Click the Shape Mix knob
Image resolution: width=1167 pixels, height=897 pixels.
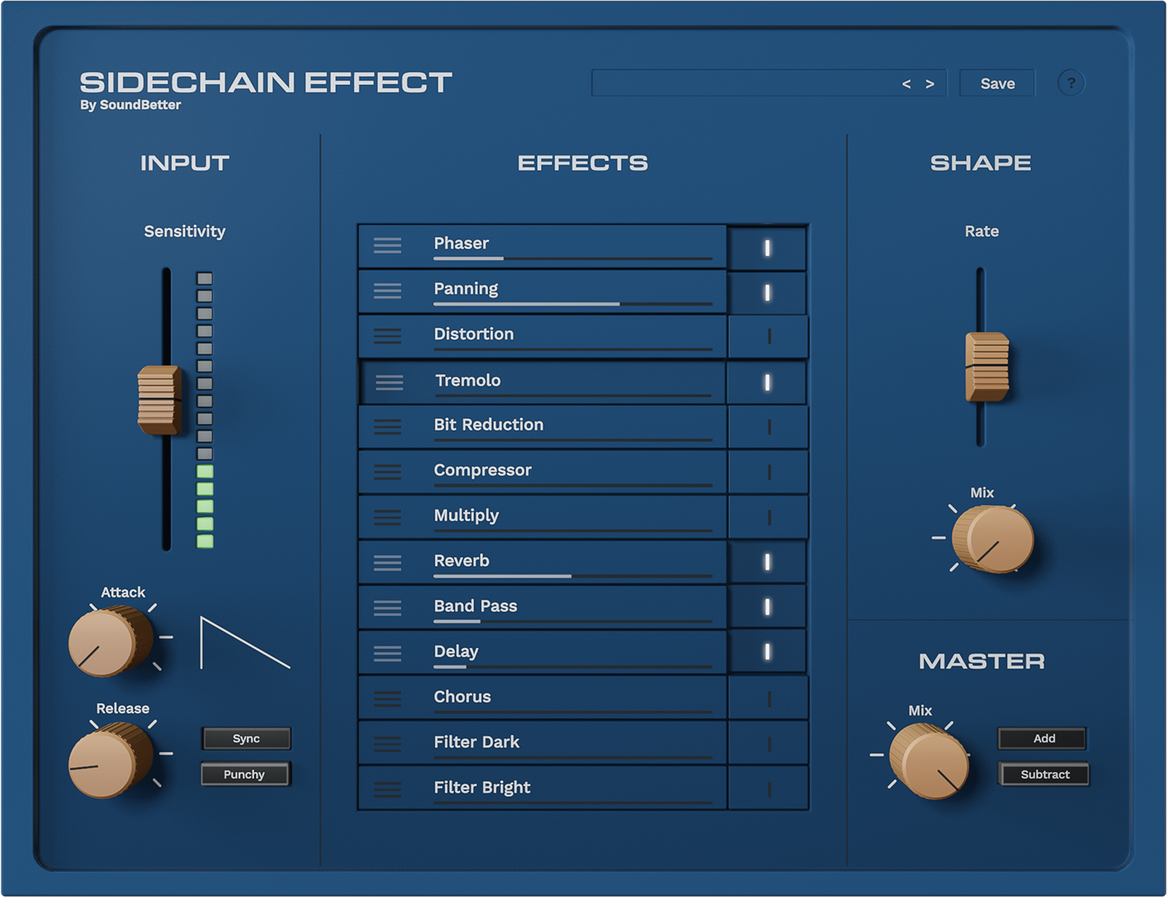[x=993, y=540]
